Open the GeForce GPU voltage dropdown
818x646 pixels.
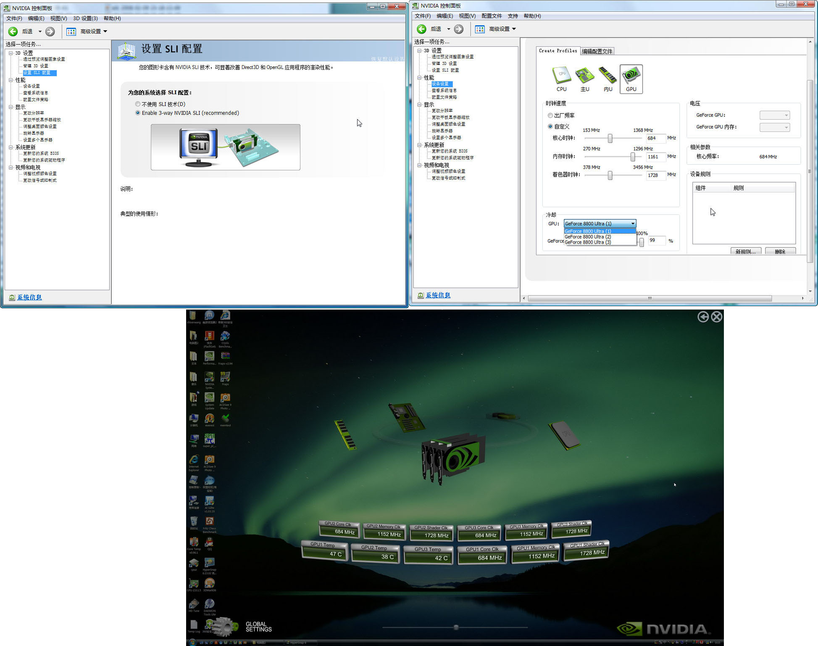[775, 115]
